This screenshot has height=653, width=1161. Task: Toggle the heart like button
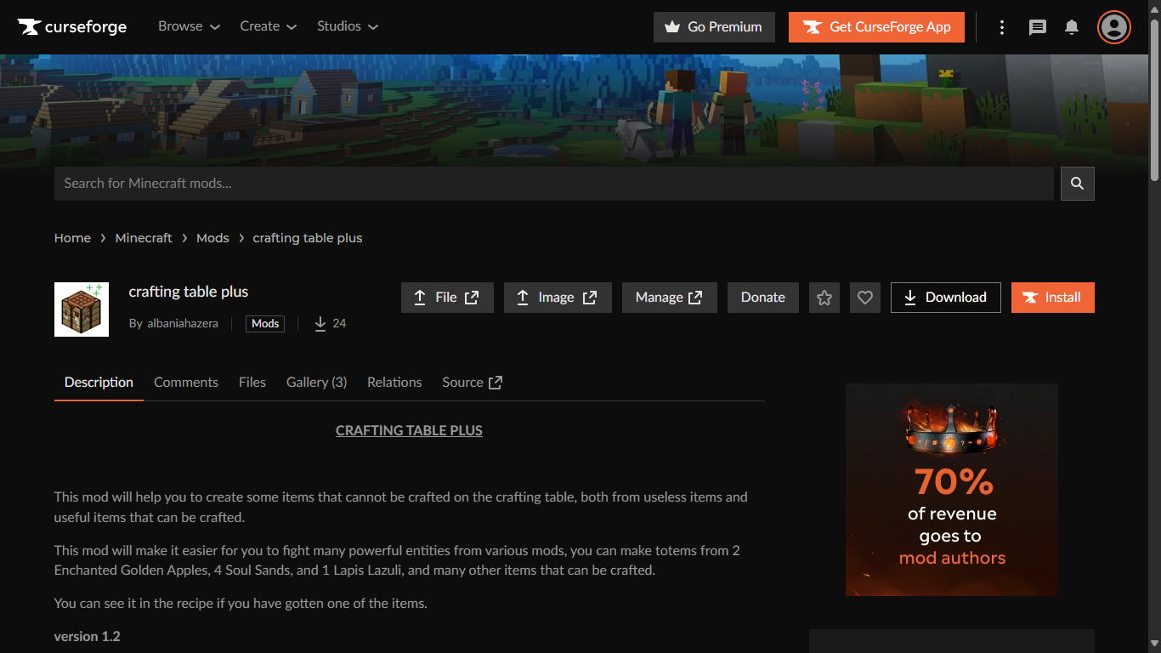[x=865, y=298]
